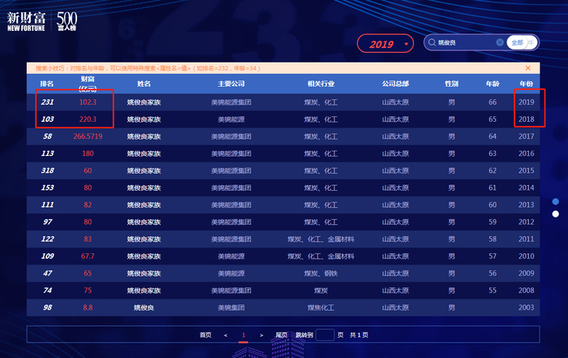Click the 年龄 column header
The height and width of the screenshot is (358, 568).
point(493,84)
